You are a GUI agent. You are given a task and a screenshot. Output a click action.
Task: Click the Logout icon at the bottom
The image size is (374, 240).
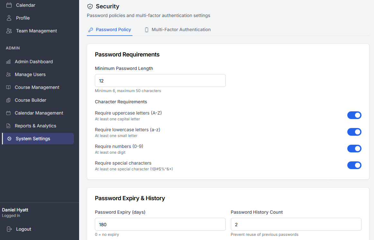9,229
